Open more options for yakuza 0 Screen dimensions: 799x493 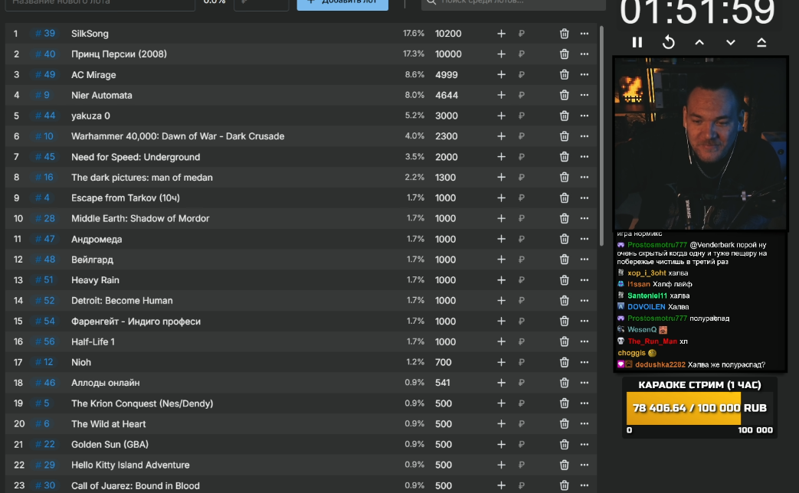click(585, 116)
